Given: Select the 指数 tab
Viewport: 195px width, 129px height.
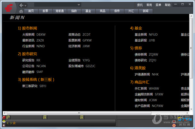Looking at the screenshot, I should [74, 11].
